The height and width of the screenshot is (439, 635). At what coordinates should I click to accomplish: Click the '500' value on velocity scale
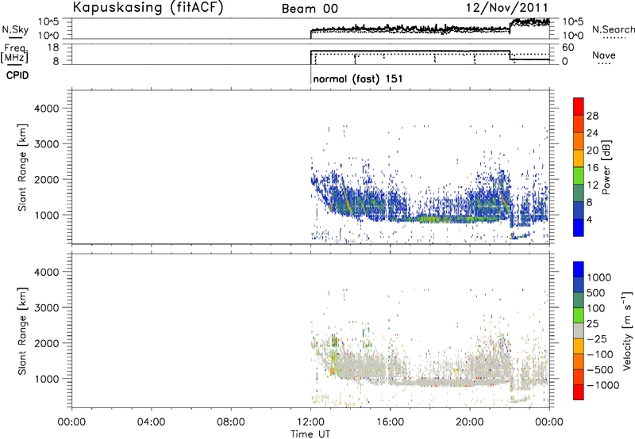pyautogui.click(x=596, y=293)
